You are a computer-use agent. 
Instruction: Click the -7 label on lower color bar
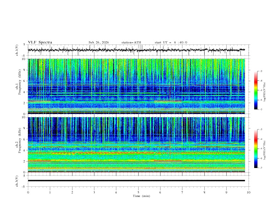click(261, 168)
